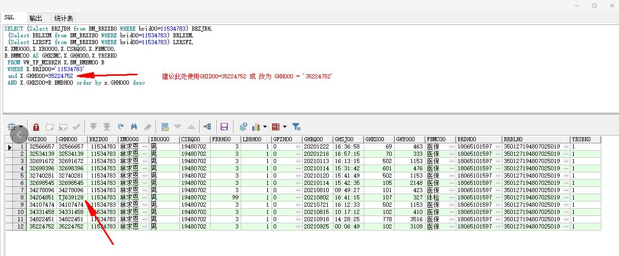Screen dimensions: 619x256
Task: Click the BRID00 column header
Action: 103,139
